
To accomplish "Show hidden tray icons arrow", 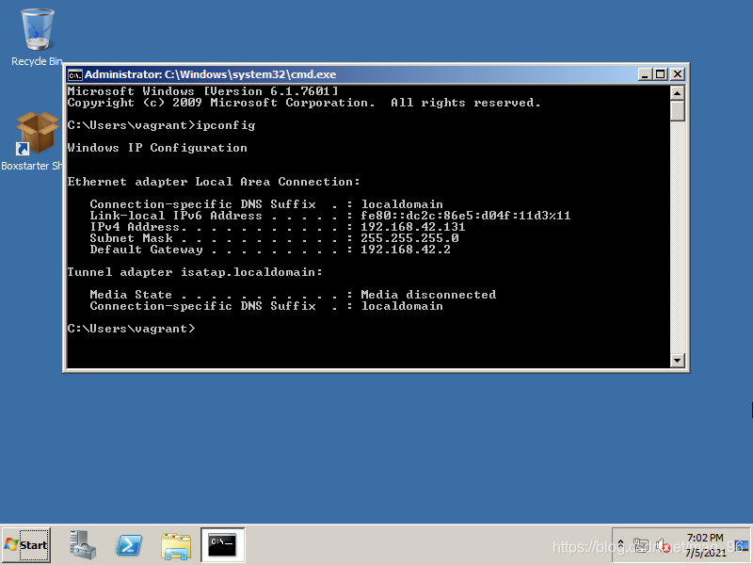I will coord(620,546).
